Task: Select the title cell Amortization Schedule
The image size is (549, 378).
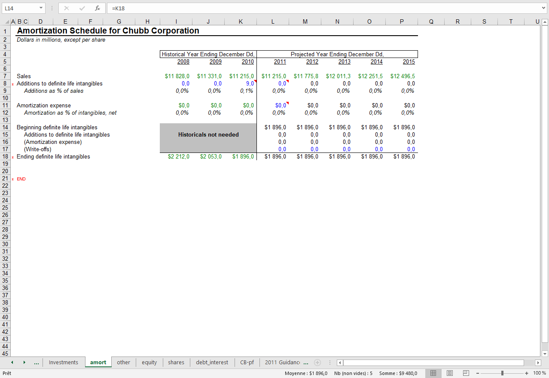Action: 108,31
